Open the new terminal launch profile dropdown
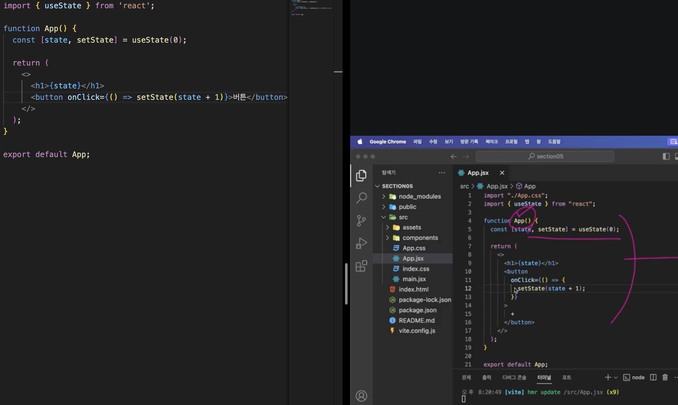The height and width of the screenshot is (405, 678). tap(616, 378)
